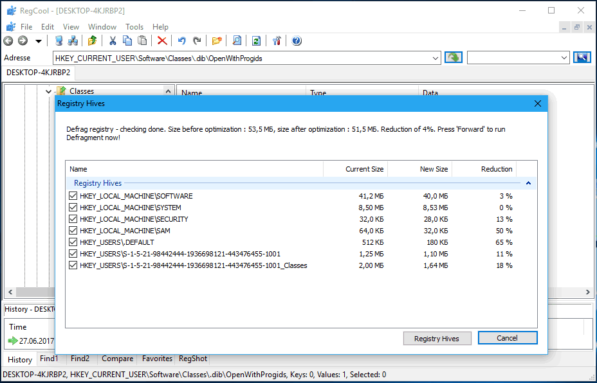The width and height of the screenshot is (597, 383).
Task: Restore the inner document window
Action: click(577, 28)
